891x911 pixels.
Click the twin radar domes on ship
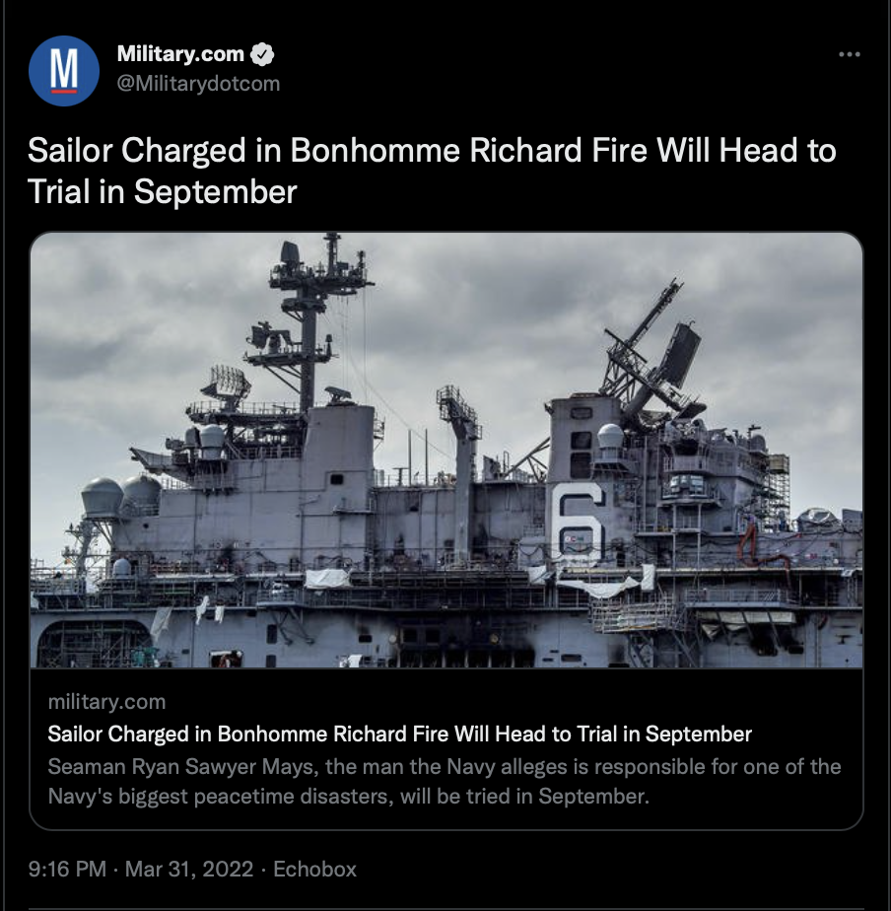pyautogui.click(x=121, y=496)
